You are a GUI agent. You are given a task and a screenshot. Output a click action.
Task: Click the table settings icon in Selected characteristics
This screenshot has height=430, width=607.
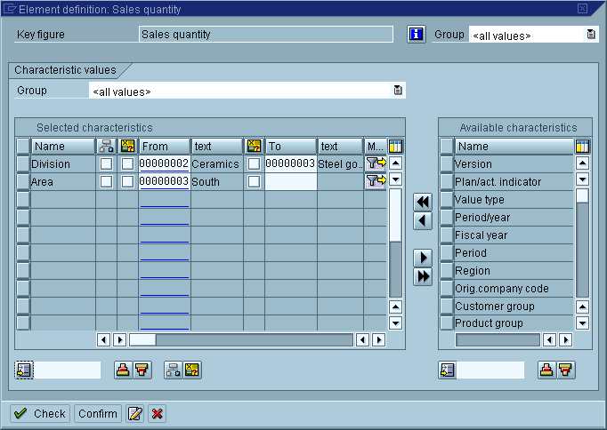(x=396, y=146)
